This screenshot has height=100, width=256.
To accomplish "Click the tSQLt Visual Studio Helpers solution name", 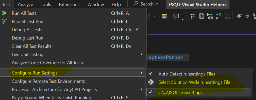I will point(198,5).
